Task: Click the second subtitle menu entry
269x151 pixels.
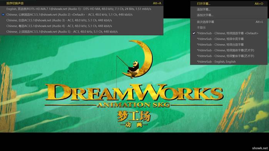Action: [229, 10]
